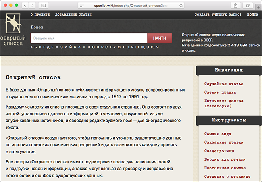Focus the Введите имя search field
This screenshot has width=262, height=182.
click(x=89, y=38)
